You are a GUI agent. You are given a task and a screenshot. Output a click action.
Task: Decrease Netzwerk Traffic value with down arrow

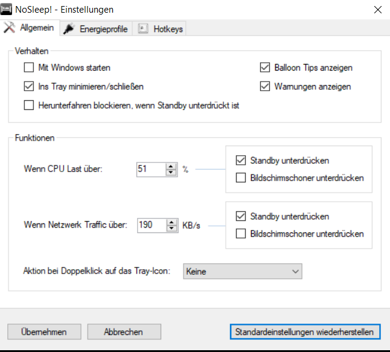(x=171, y=228)
